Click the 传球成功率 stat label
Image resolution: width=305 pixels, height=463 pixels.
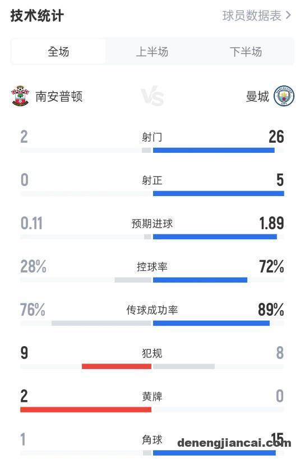click(x=152, y=310)
